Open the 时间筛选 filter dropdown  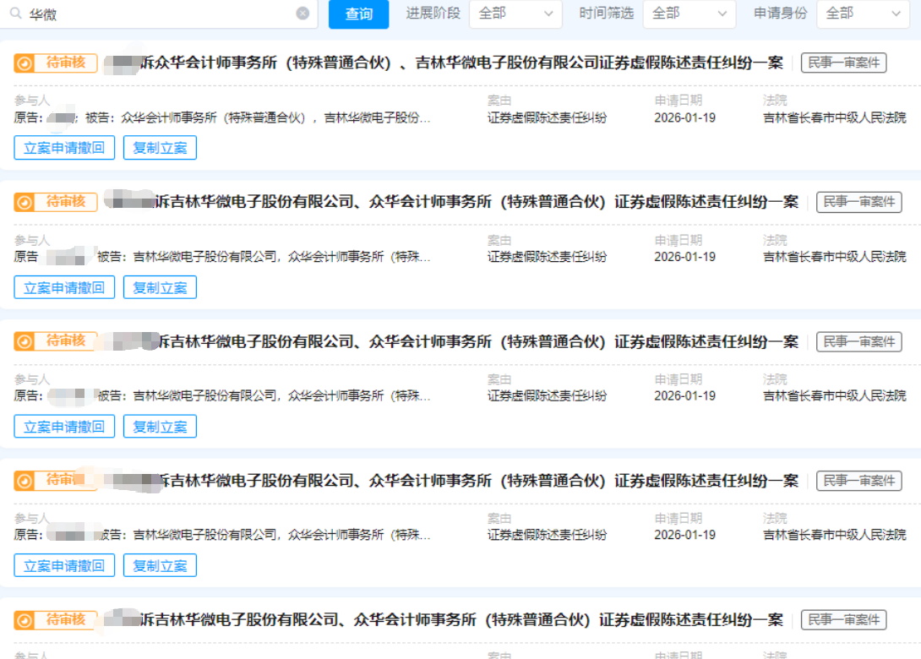click(x=689, y=14)
